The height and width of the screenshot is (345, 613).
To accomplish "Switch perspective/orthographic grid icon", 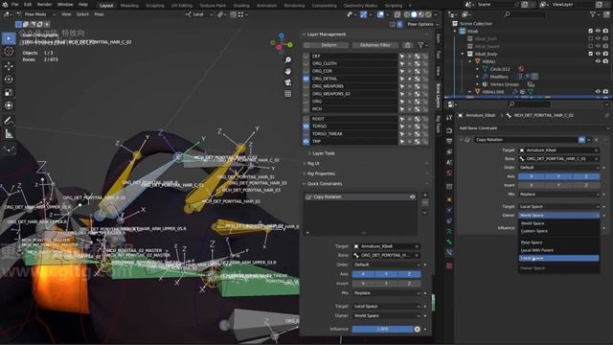I will 287,94.
